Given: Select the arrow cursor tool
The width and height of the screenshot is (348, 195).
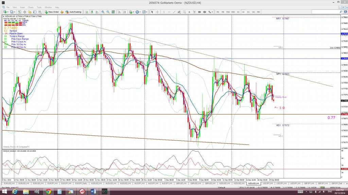Looking at the screenshot, I should coord(152,12).
